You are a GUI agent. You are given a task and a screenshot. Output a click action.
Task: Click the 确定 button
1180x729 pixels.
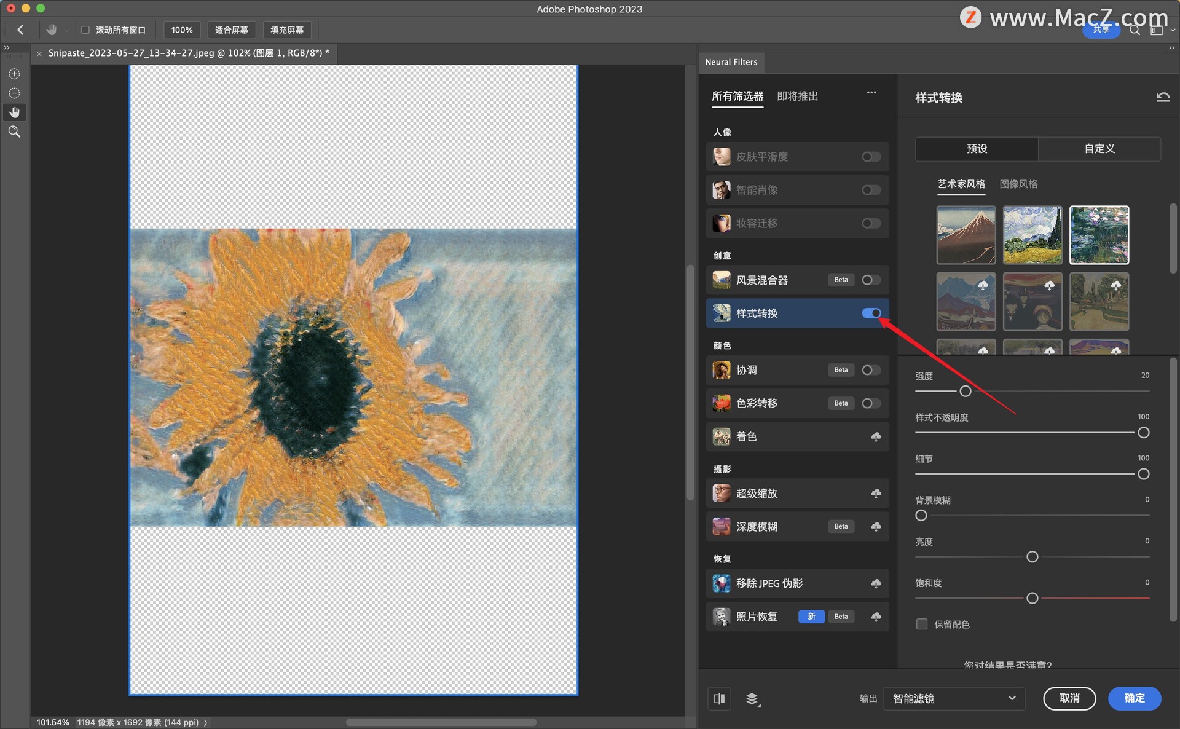(1135, 698)
